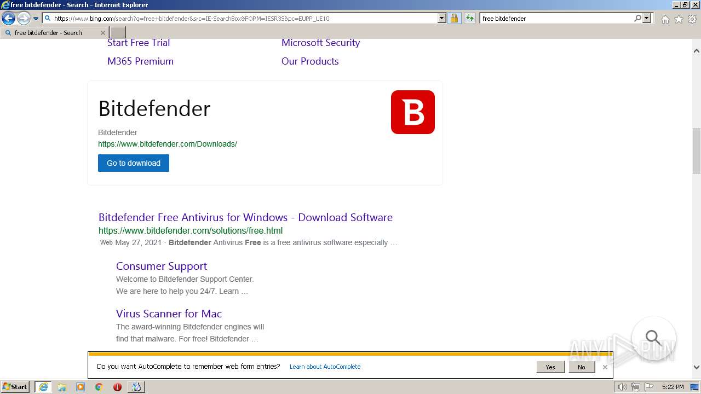Open the Virus Scanner for Mac sublink

(169, 314)
